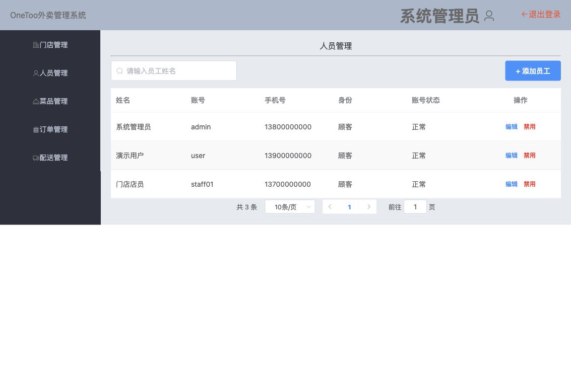This screenshot has width=571, height=373.
Task: Click the 演示用户 name cell
Action: click(x=130, y=156)
